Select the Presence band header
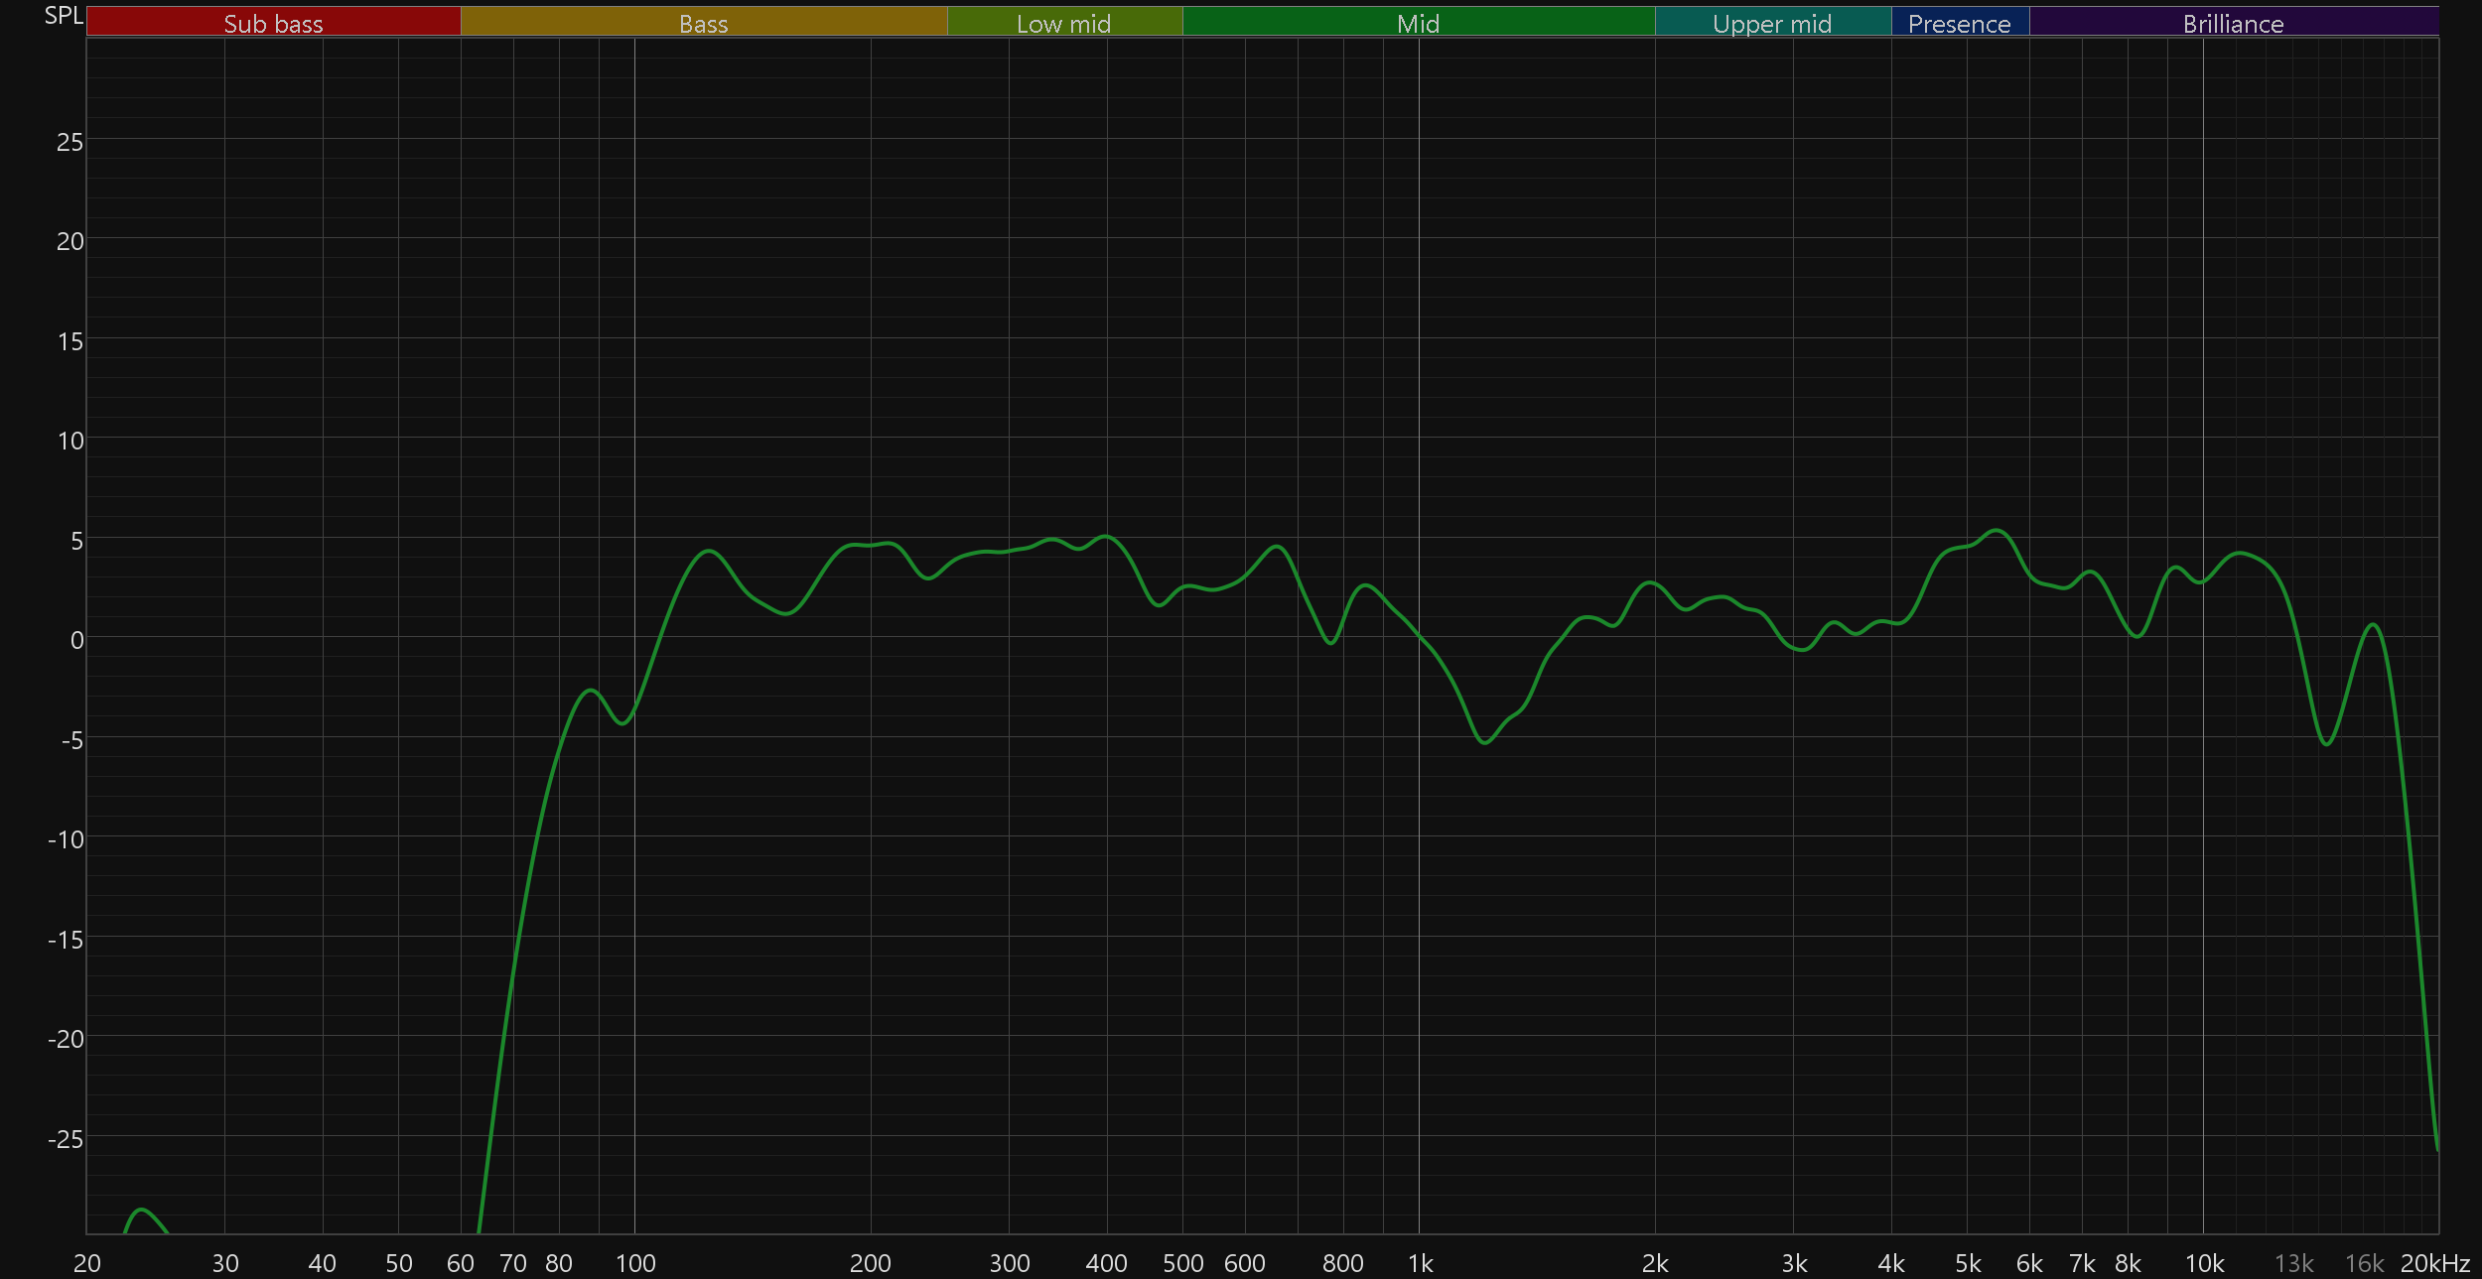The width and height of the screenshot is (2482, 1279). pyautogui.click(x=1959, y=23)
